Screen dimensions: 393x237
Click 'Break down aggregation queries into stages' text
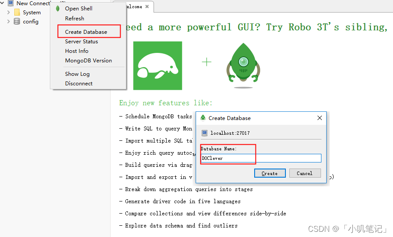[189, 189]
